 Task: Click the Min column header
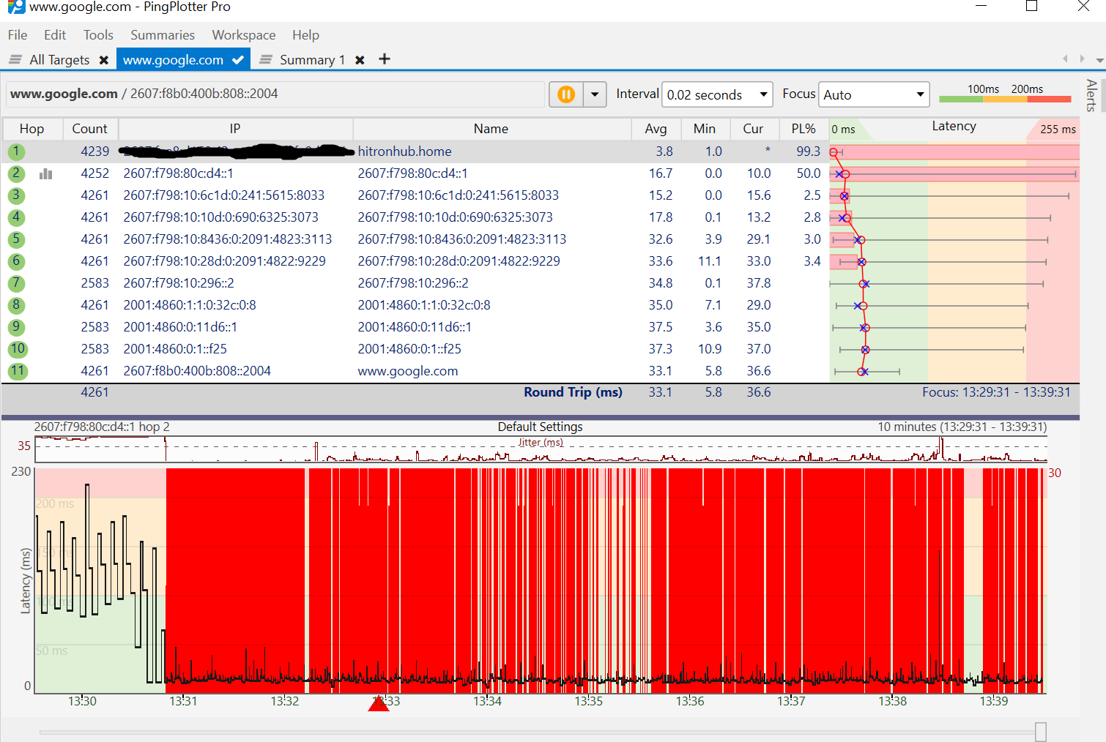(705, 129)
